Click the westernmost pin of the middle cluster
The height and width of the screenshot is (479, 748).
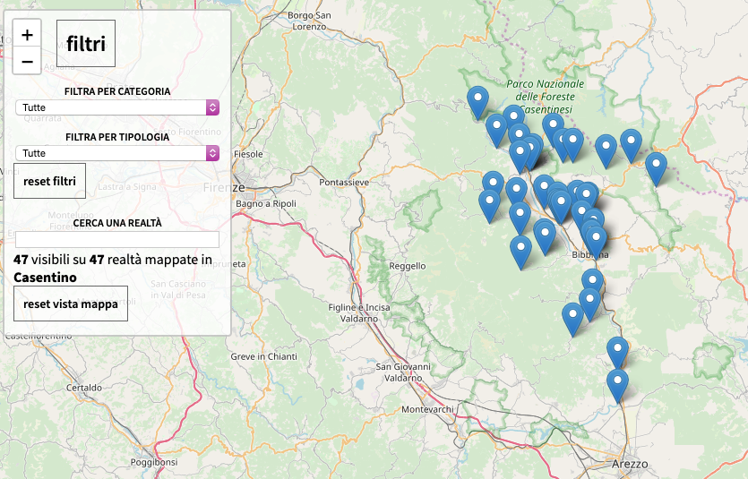pos(489,205)
